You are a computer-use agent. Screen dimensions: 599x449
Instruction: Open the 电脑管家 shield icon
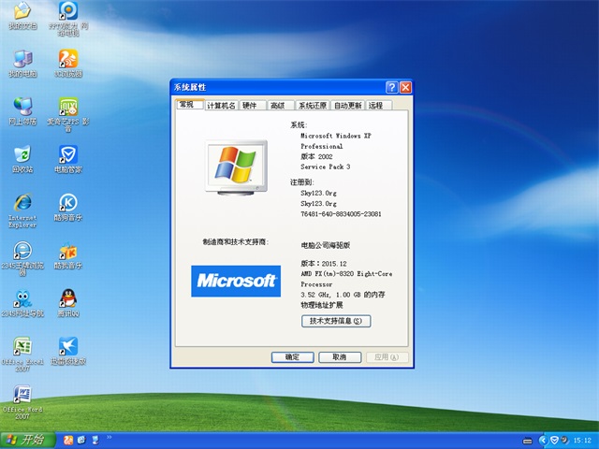point(67,156)
